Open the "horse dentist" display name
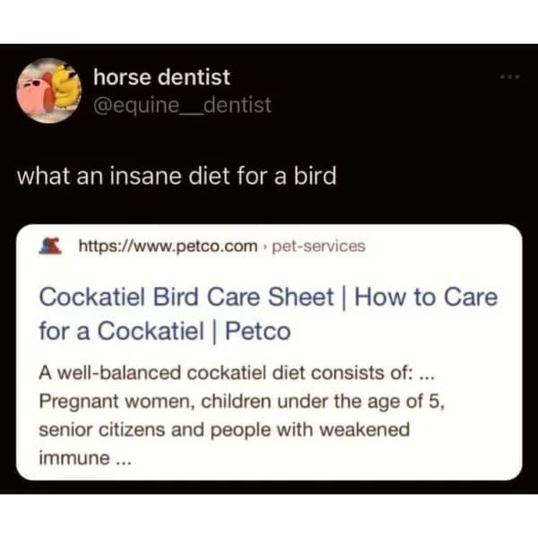 coord(162,78)
